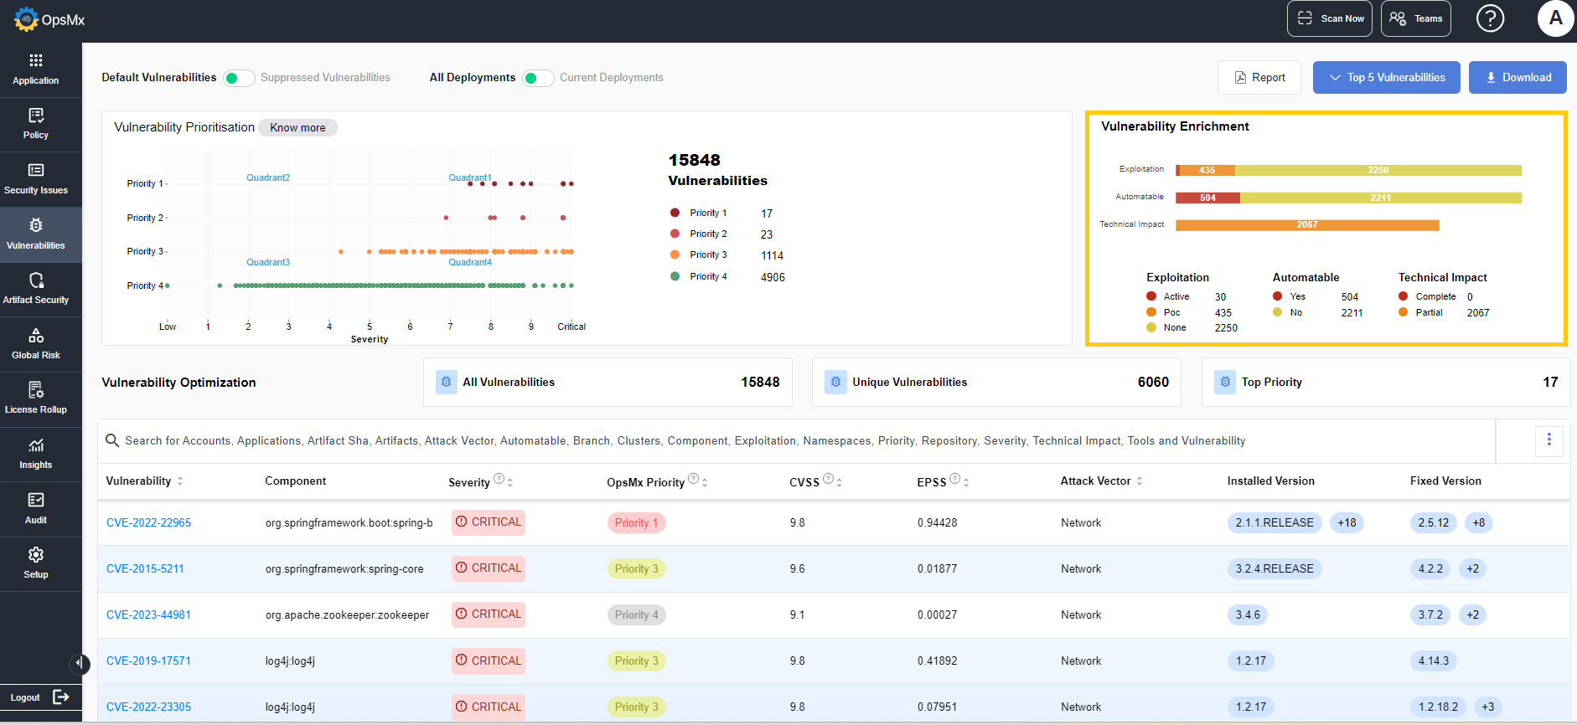The height and width of the screenshot is (725, 1577).
Task: Open the CVE-2022-22965 link
Action: coord(148,523)
